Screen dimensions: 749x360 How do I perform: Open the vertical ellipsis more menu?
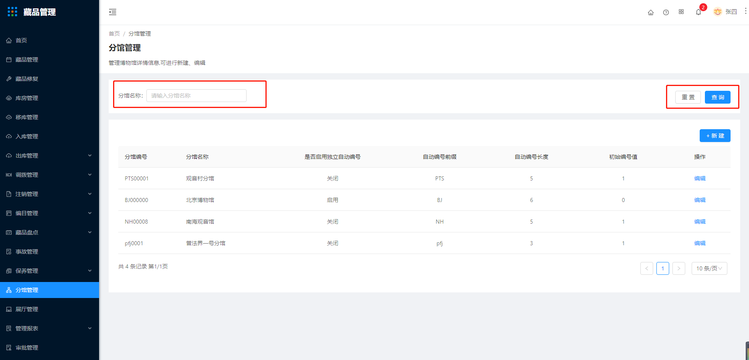(x=745, y=11)
